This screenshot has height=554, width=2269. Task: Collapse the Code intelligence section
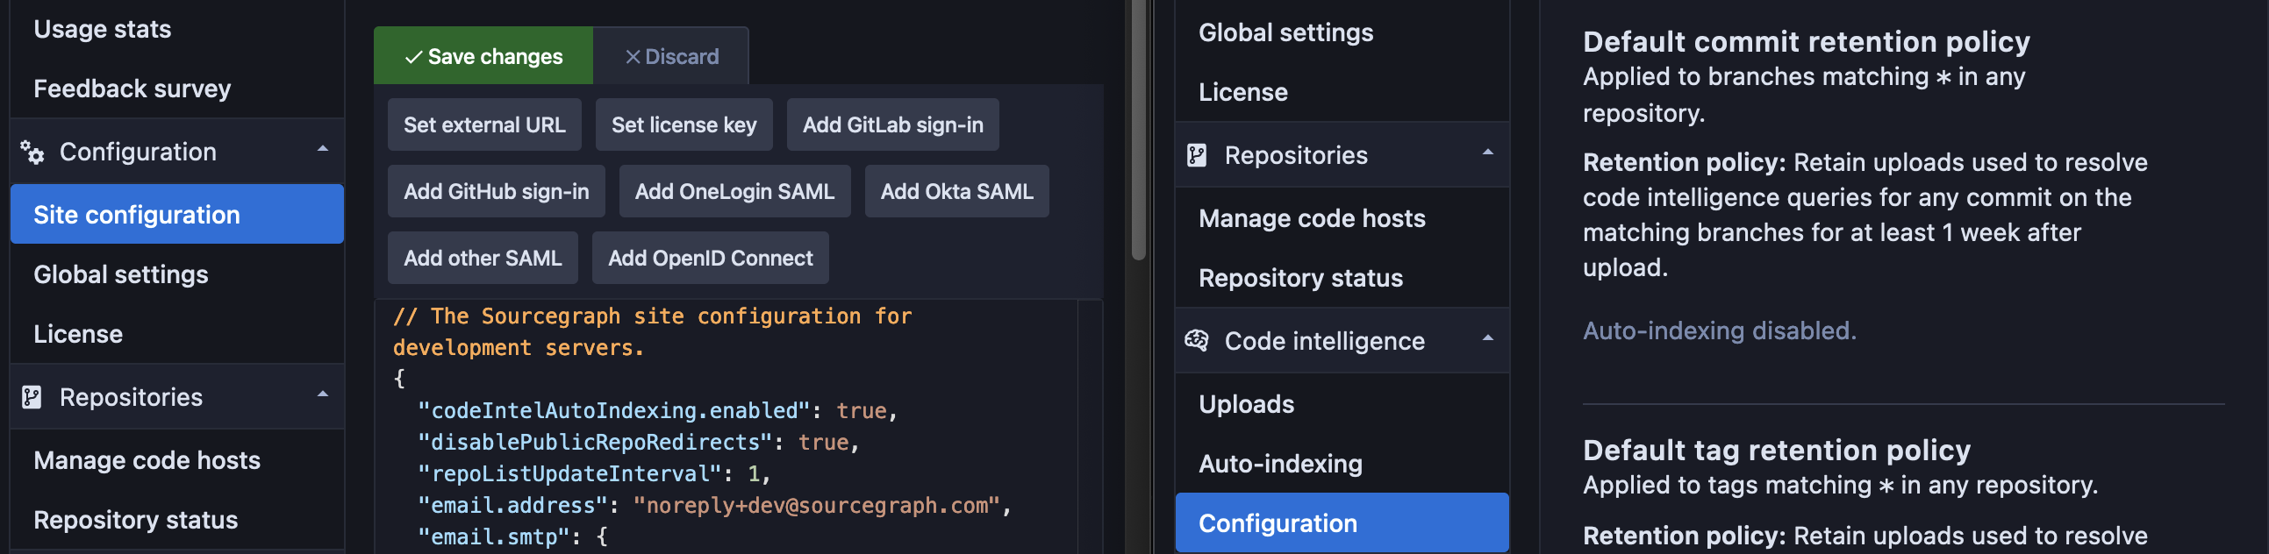click(x=1488, y=338)
